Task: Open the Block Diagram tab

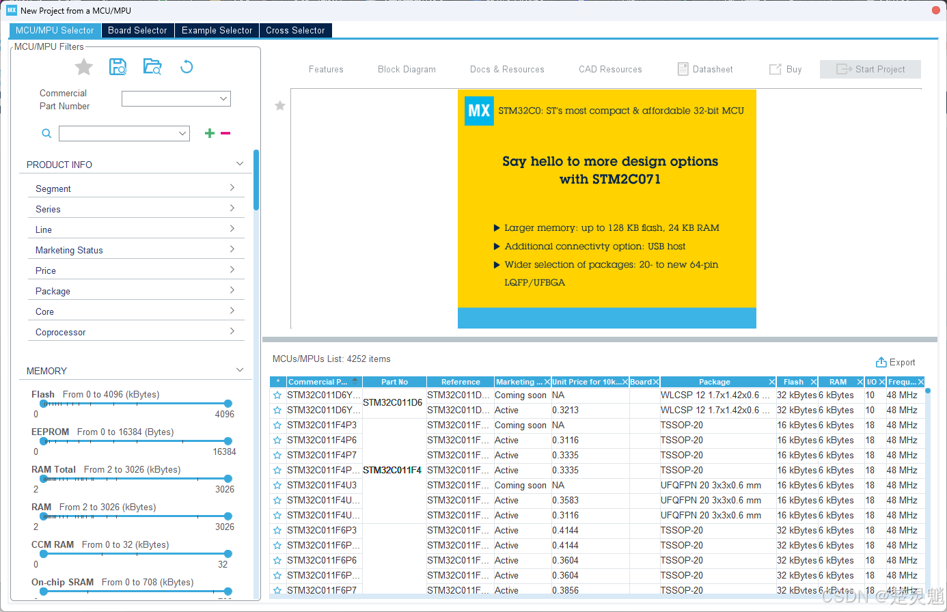Action: pos(407,70)
